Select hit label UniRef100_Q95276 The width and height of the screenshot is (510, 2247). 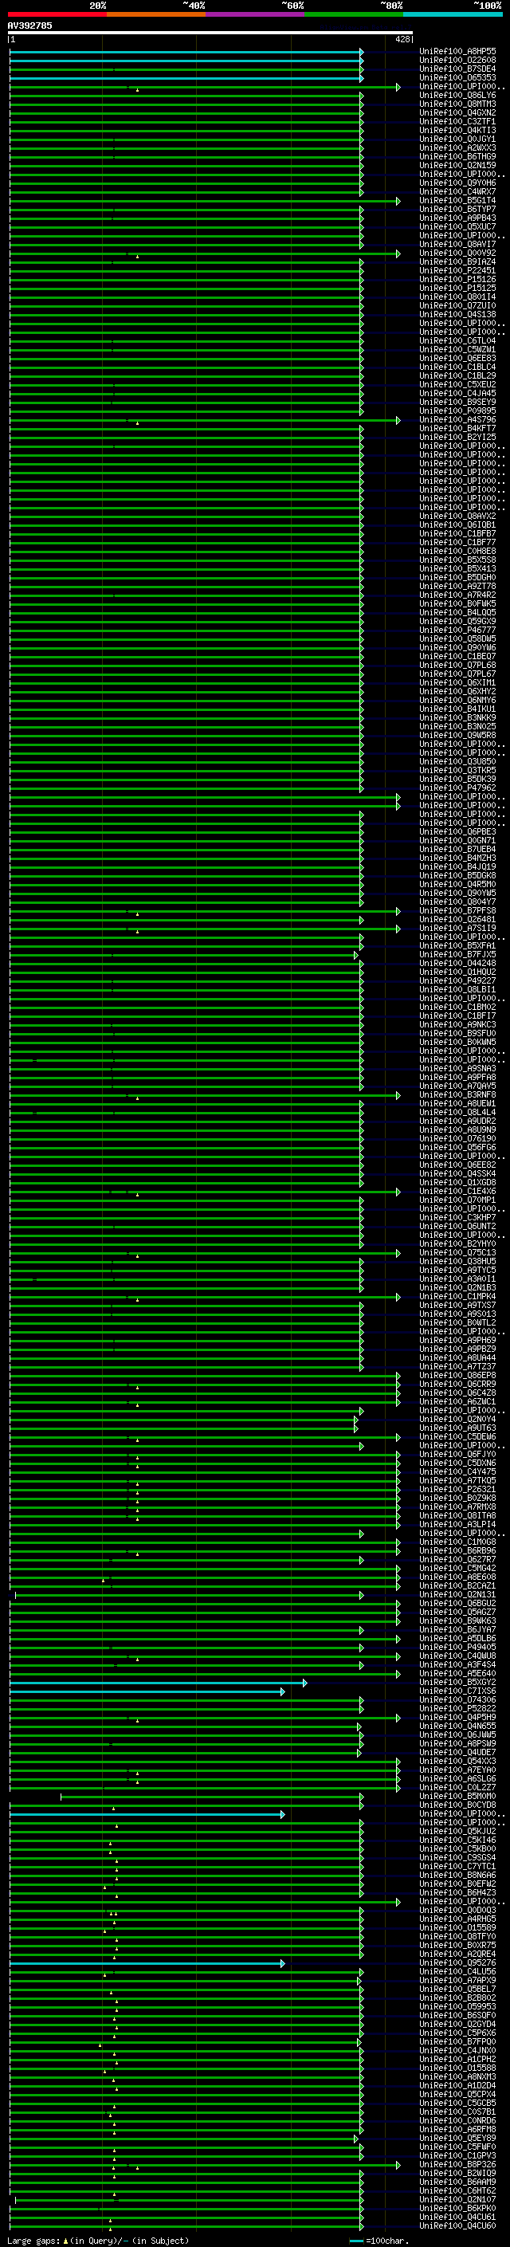pyautogui.click(x=457, y=1962)
